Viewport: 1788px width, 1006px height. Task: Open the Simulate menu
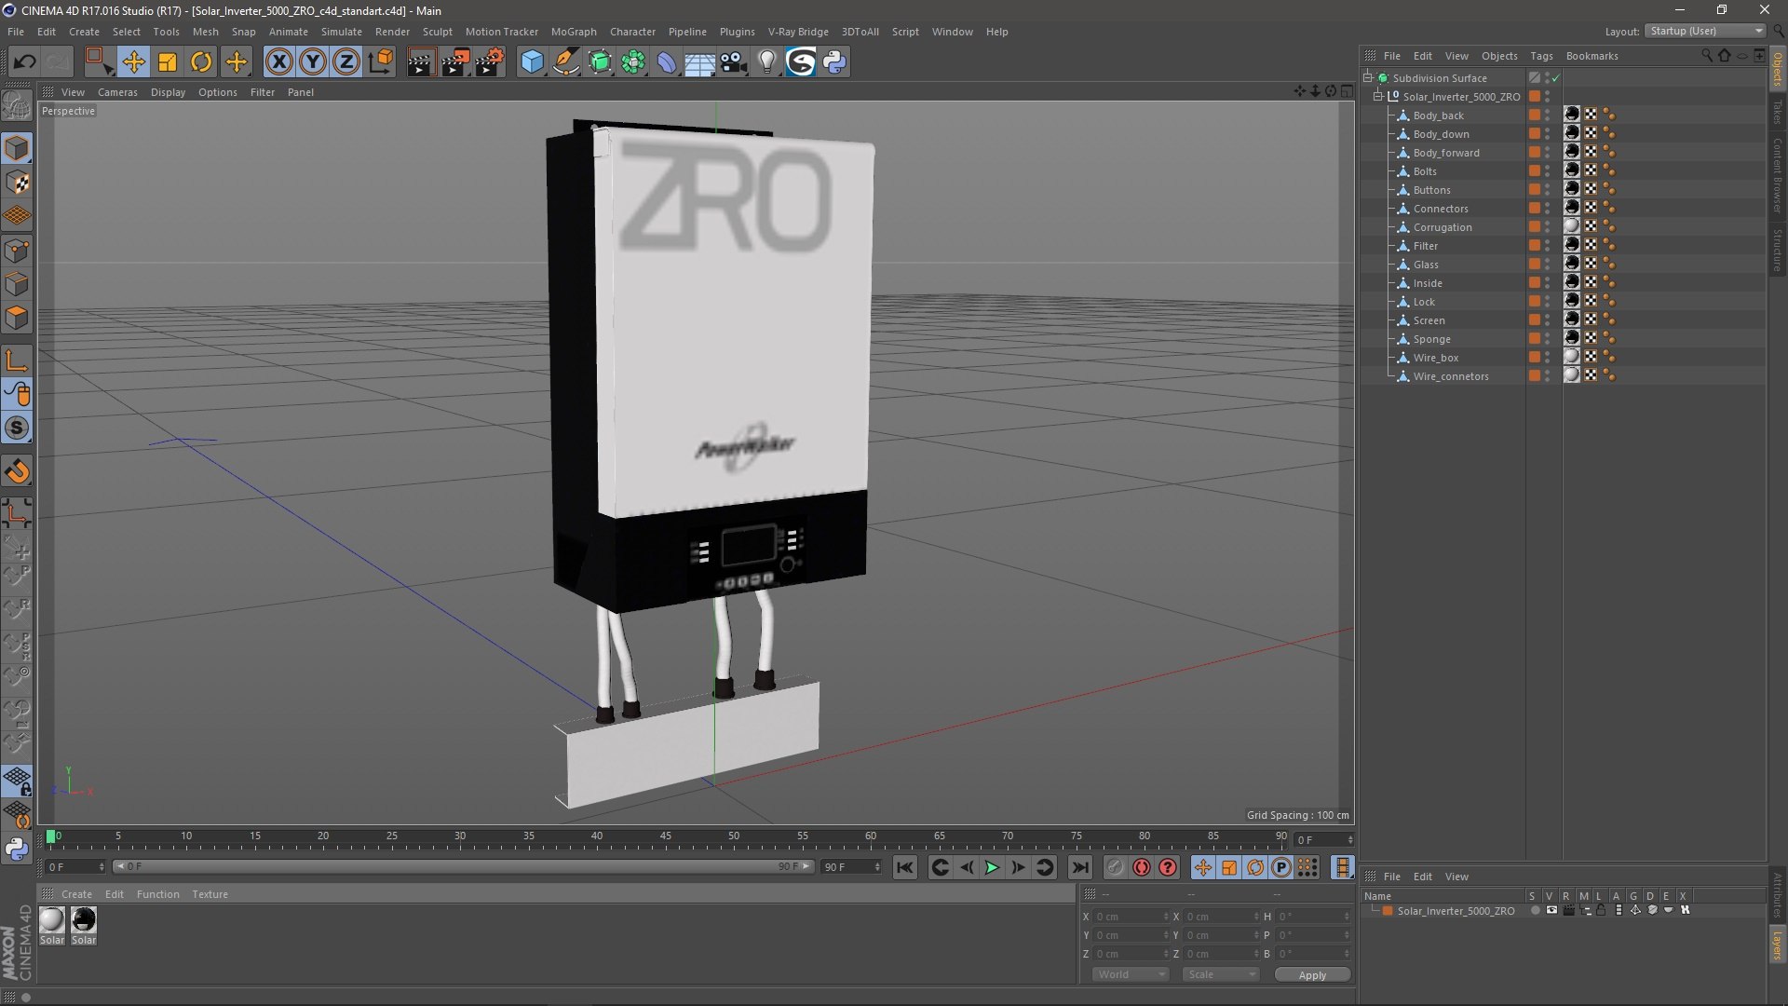tap(342, 32)
